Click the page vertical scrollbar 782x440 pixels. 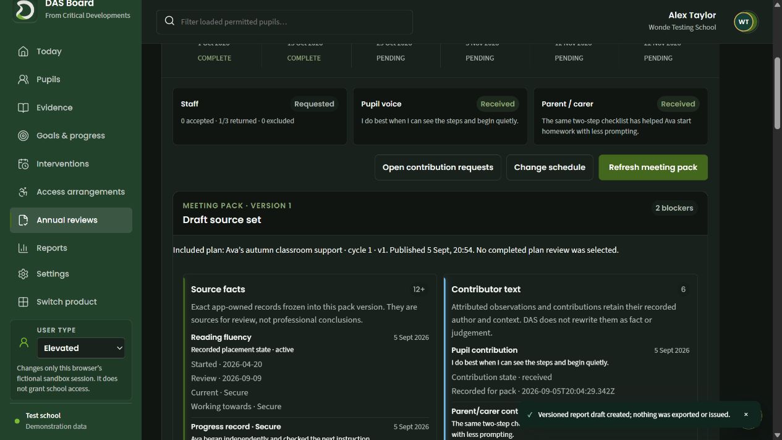778,93
